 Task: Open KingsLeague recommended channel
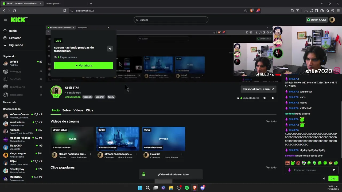pos(23,155)
